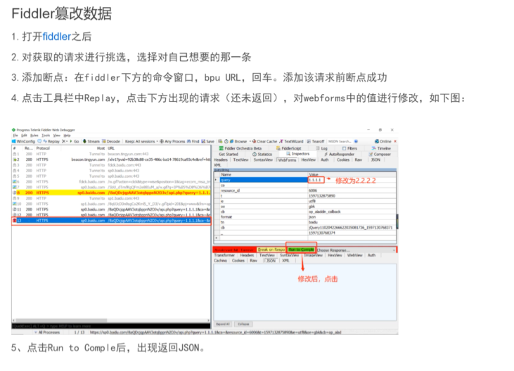
Task: Select the request HexView inspector tab
Action: pos(308,160)
